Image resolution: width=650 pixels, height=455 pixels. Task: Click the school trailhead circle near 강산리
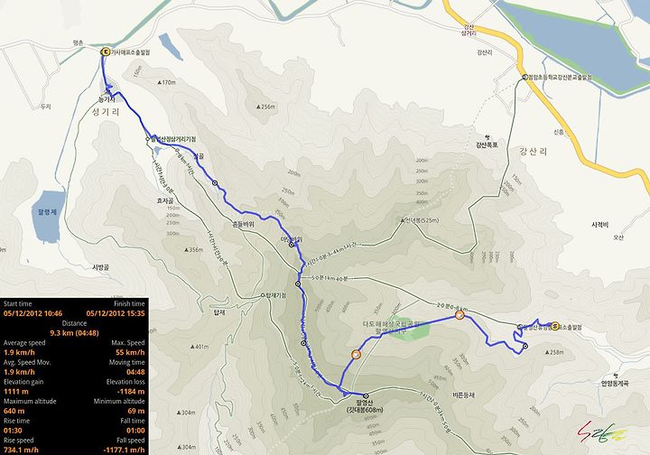pyautogui.click(x=525, y=77)
